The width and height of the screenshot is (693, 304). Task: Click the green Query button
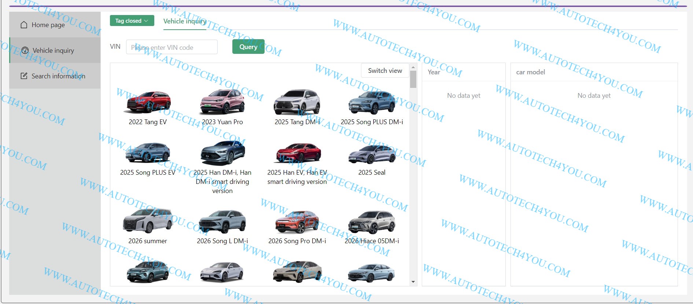click(x=248, y=47)
